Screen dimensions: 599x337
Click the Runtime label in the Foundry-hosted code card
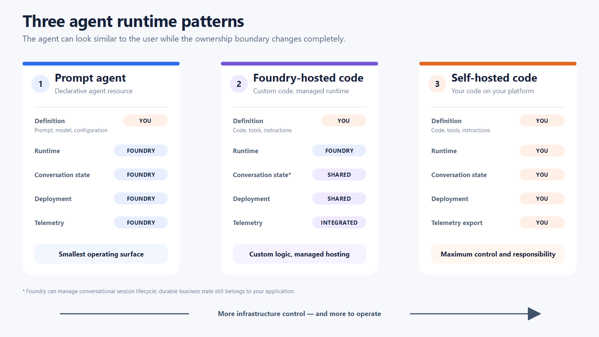tap(246, 151)
